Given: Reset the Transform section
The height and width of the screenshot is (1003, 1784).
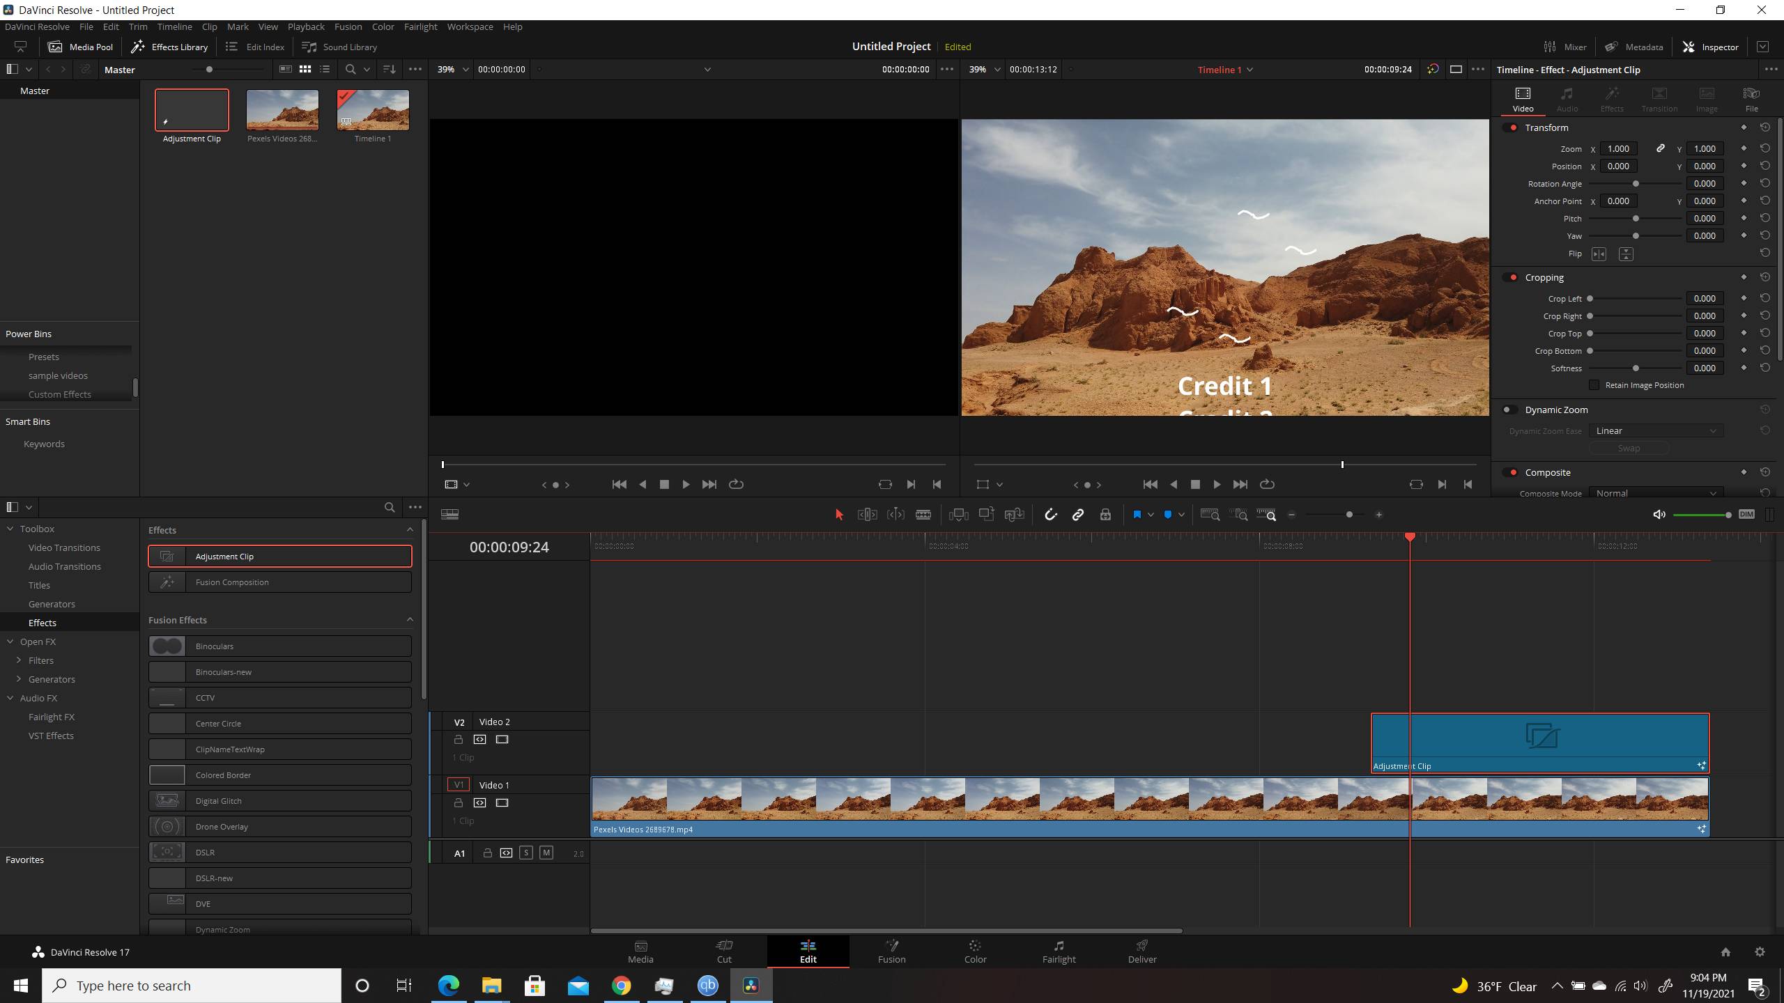Looking at the screenshot, I should (1765, 127).
